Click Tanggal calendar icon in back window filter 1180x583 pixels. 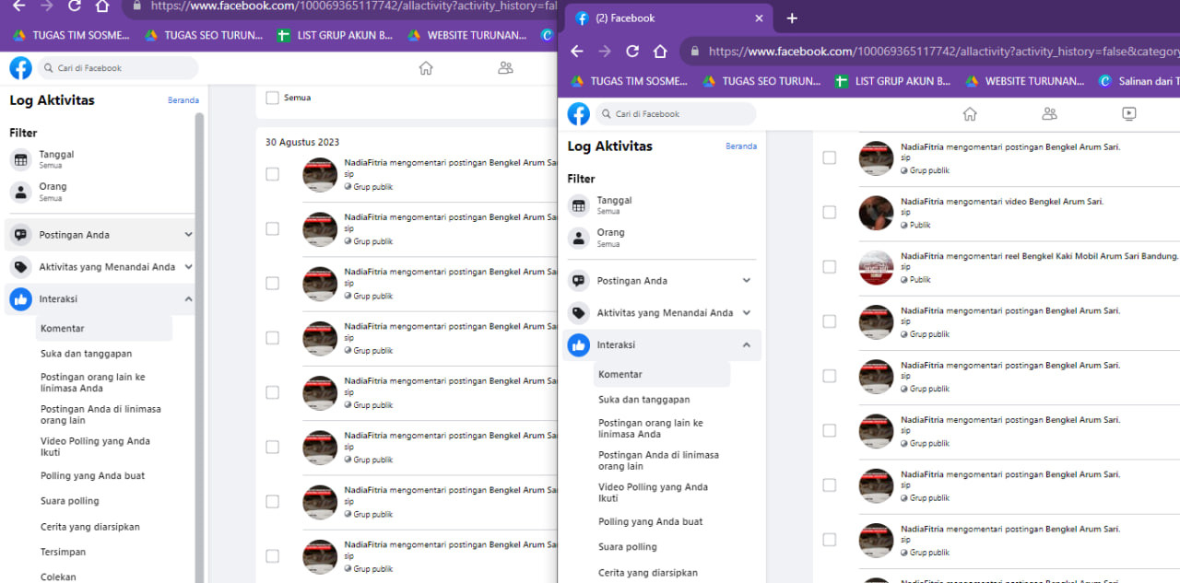point(20,159)
